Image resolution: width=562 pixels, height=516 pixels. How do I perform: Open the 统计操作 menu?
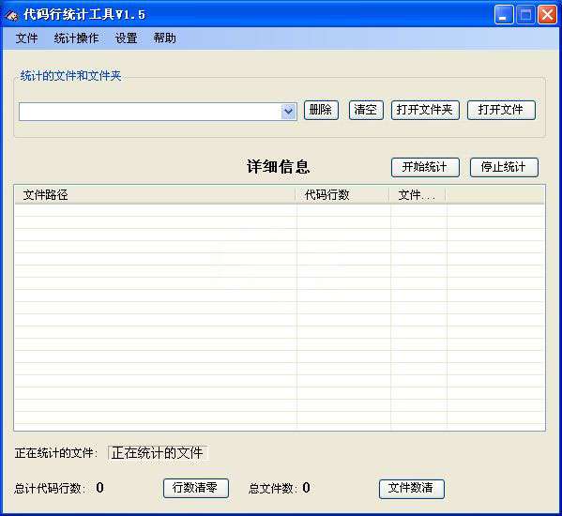76,38
